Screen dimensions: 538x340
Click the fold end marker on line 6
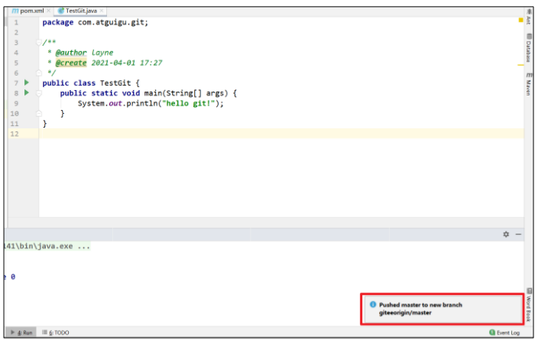(x=39, y=73)
